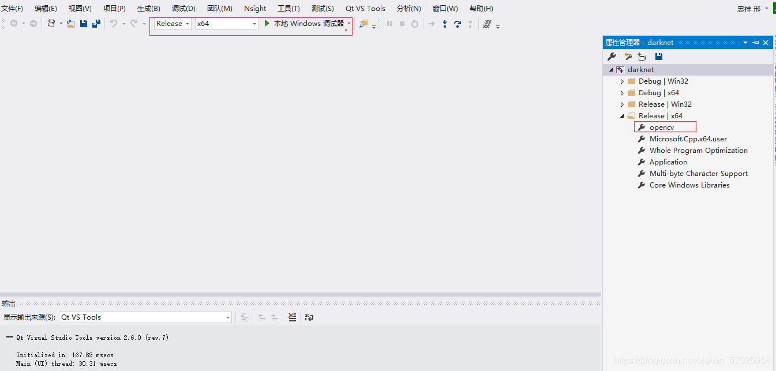776x371 pixels.
Task: Click Go to Next Message output icon
Action: [275, 317]
